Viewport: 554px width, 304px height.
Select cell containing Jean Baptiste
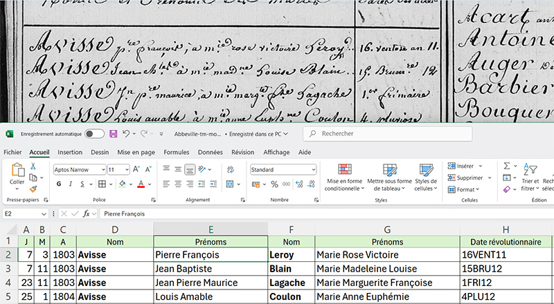point(211,269)
